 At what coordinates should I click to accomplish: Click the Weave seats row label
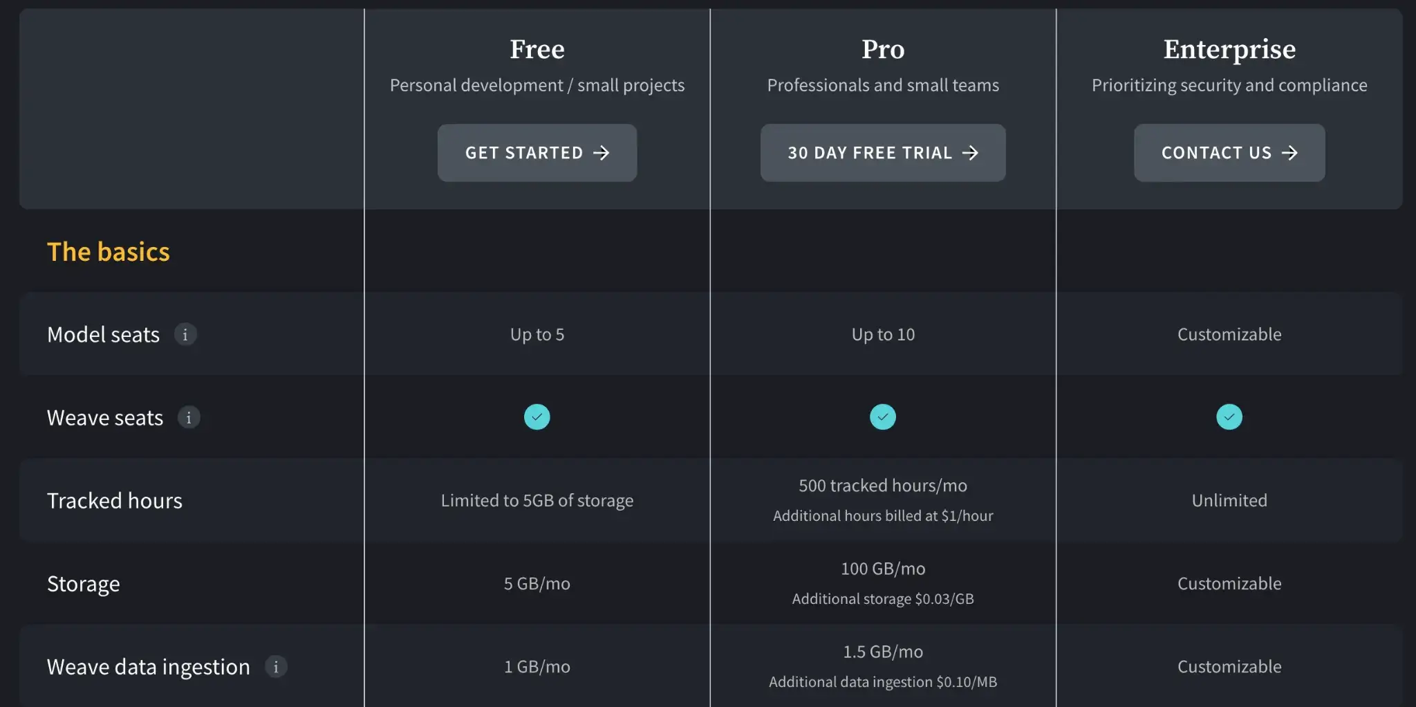[105, 418]
